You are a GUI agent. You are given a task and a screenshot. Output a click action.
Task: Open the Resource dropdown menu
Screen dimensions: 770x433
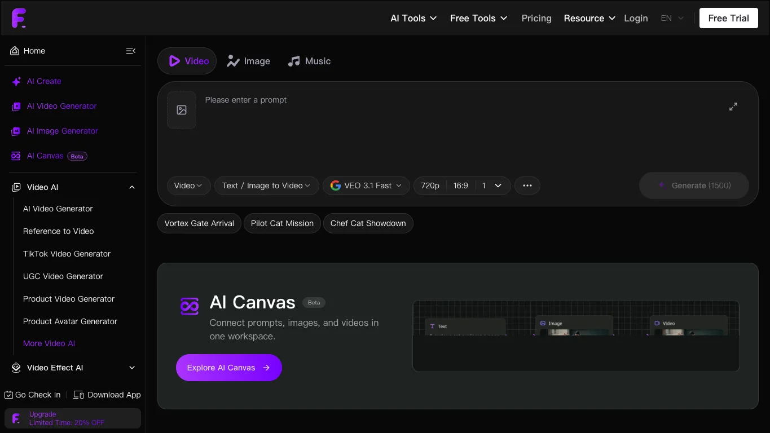589,18
